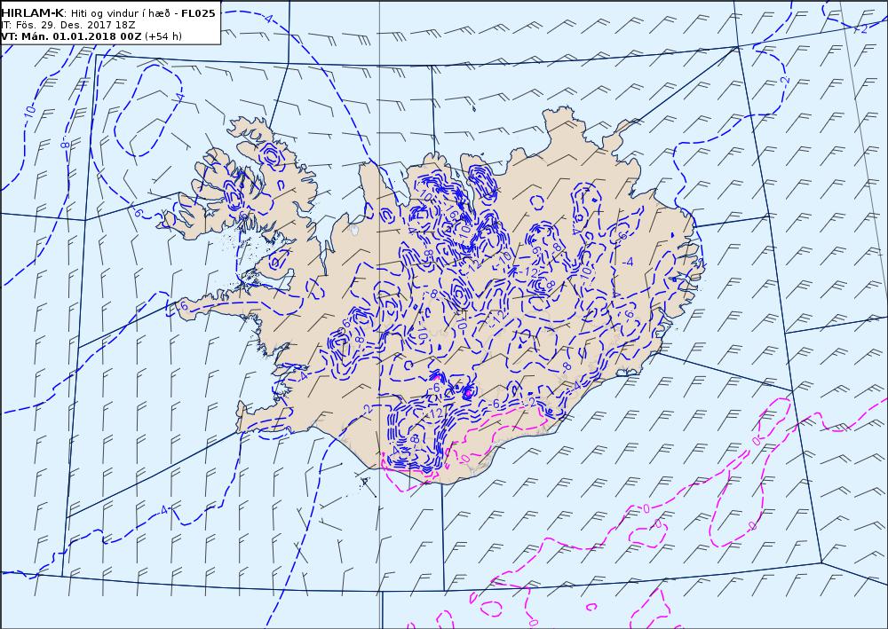Click the -4 label on the closed oval contour northwest of Iceland
Viewport: 888px width, 629px height.
[x=180, y=98]
